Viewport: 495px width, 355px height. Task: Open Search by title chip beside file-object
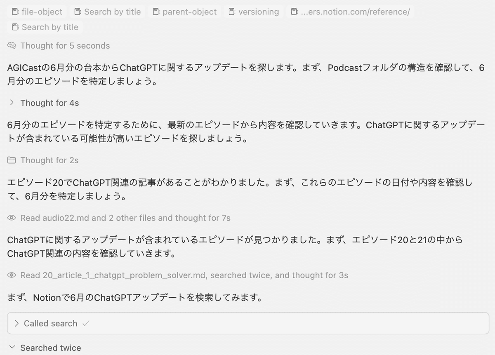tap(112, 12)
